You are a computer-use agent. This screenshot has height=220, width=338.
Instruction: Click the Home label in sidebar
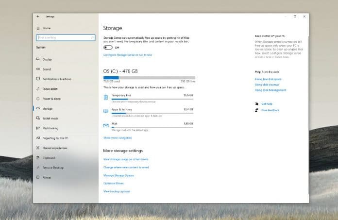coord(46,28)
